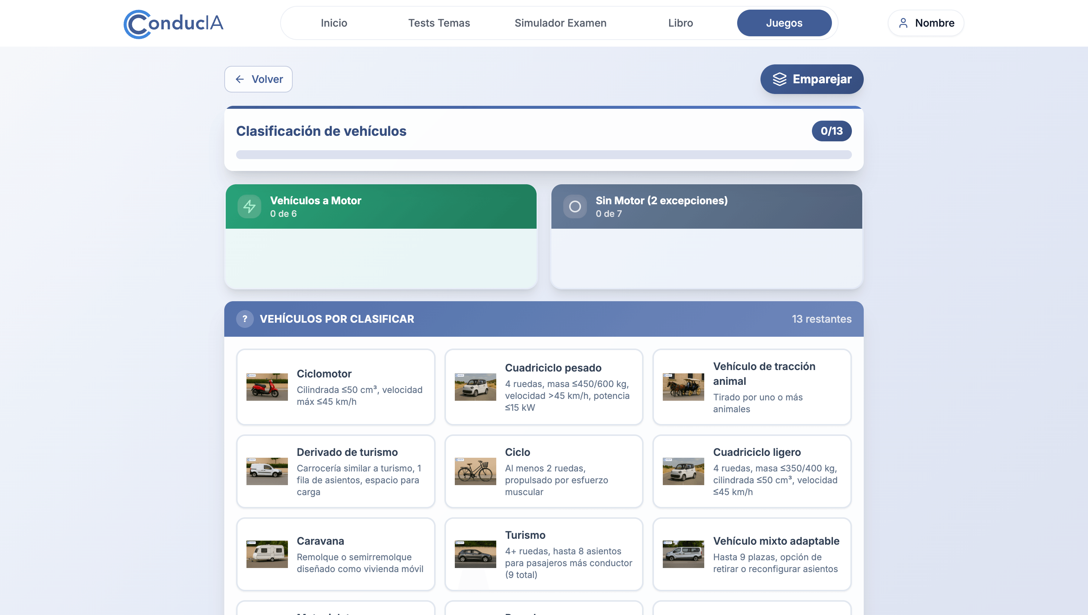
Task: Click the back arrow next to Volver
Action: coord(240,79)
